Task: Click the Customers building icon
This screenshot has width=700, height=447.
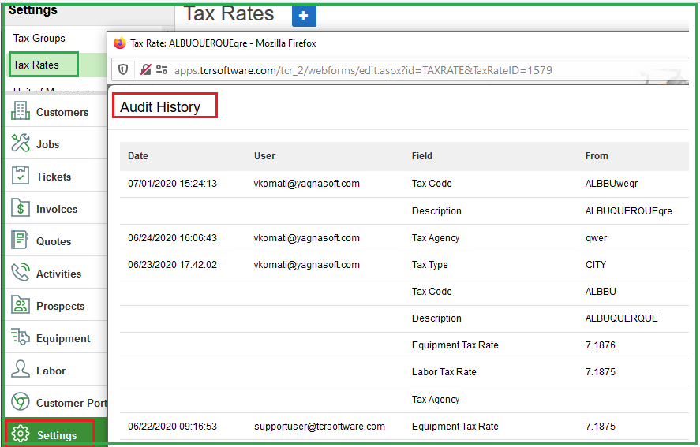Action: [x=21, y=112]
